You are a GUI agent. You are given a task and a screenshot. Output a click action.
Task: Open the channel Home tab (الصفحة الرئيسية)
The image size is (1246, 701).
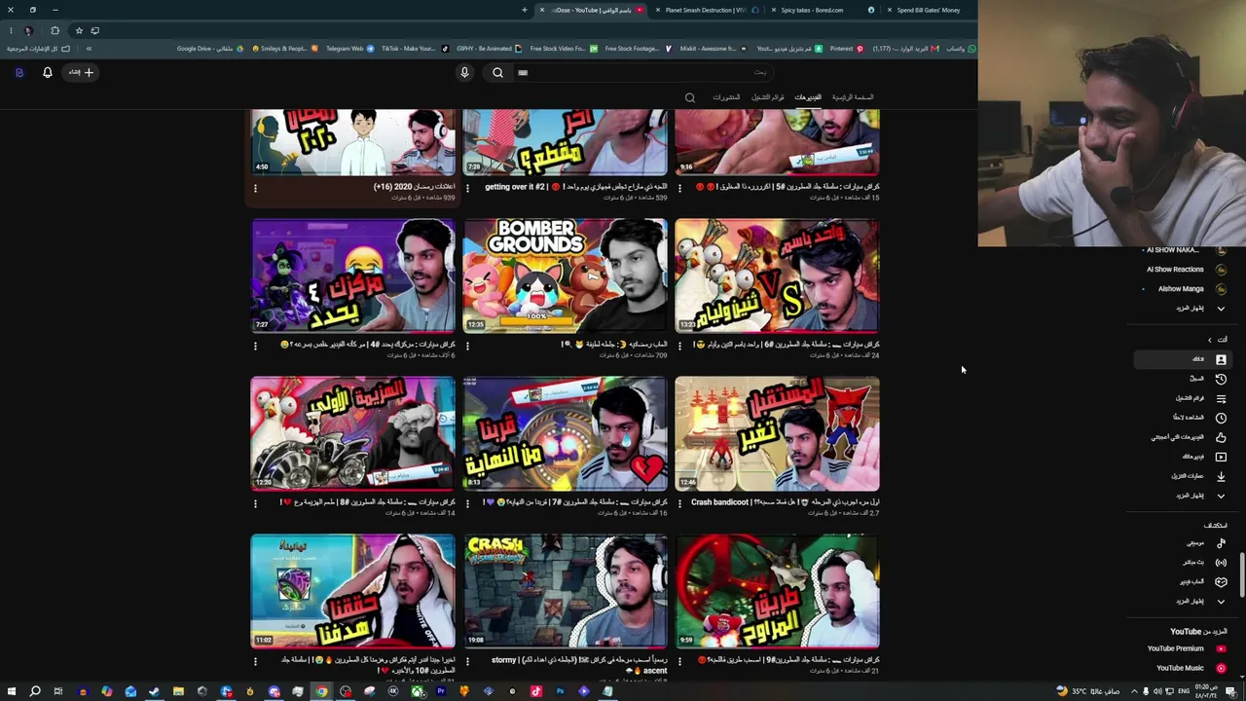(853, 97)
